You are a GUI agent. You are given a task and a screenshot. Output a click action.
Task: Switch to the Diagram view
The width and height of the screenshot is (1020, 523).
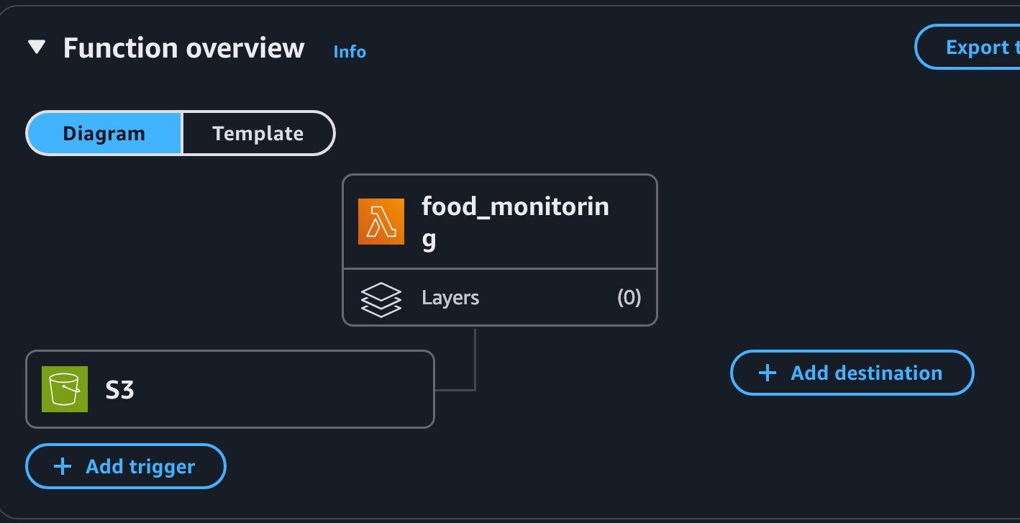104,133
